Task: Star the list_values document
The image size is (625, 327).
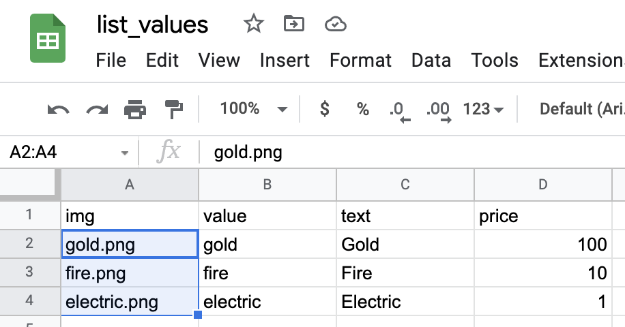Action: pyautogui.click(x=254, y=25)
